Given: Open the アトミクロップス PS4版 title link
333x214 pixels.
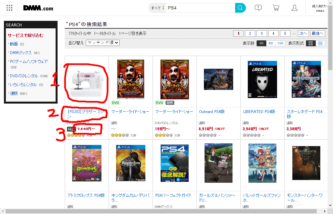Looking at the screenshot, I should click(x=86, y=195).
